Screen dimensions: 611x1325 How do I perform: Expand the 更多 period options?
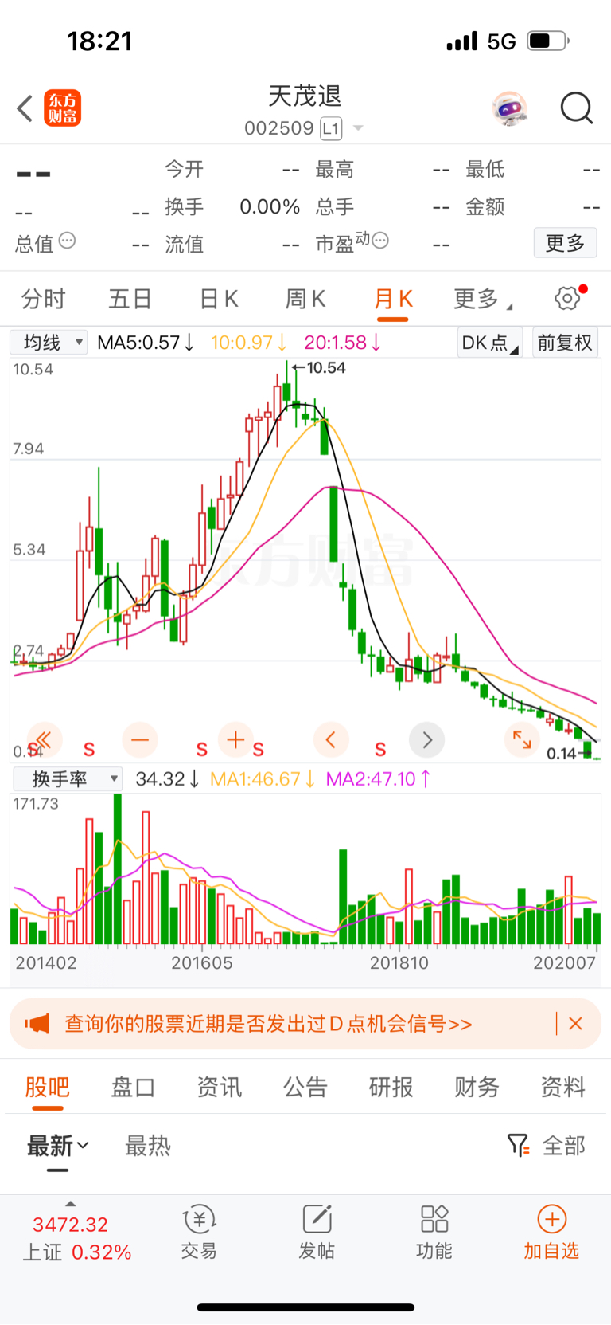point(483,299)
